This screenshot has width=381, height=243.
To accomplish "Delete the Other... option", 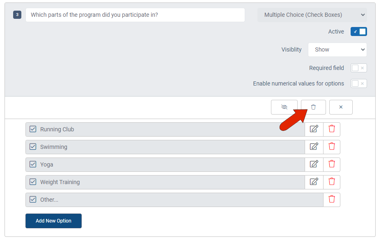I will (x=332, y=200).
